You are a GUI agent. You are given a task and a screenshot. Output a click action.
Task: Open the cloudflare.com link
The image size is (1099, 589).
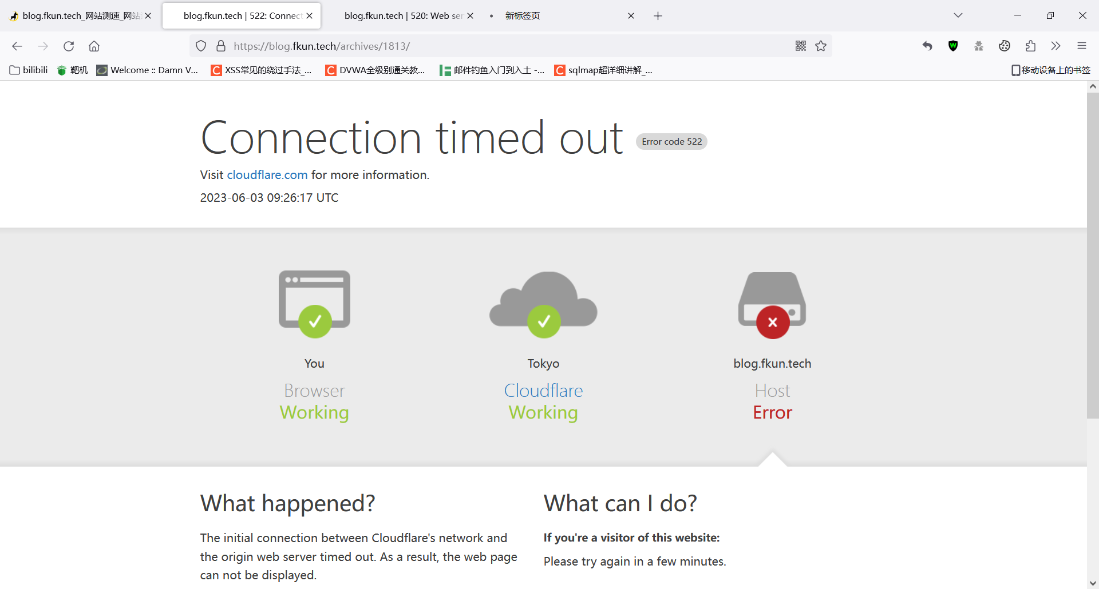[x=267, y=175]
